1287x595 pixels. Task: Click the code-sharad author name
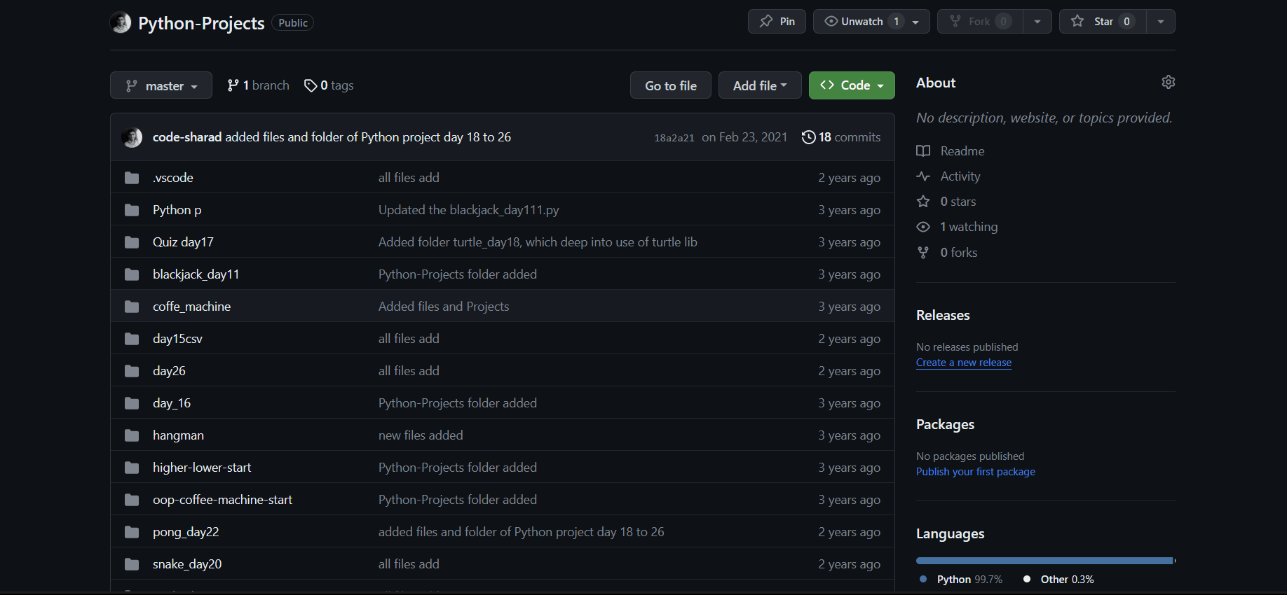[x=187, y=137]
